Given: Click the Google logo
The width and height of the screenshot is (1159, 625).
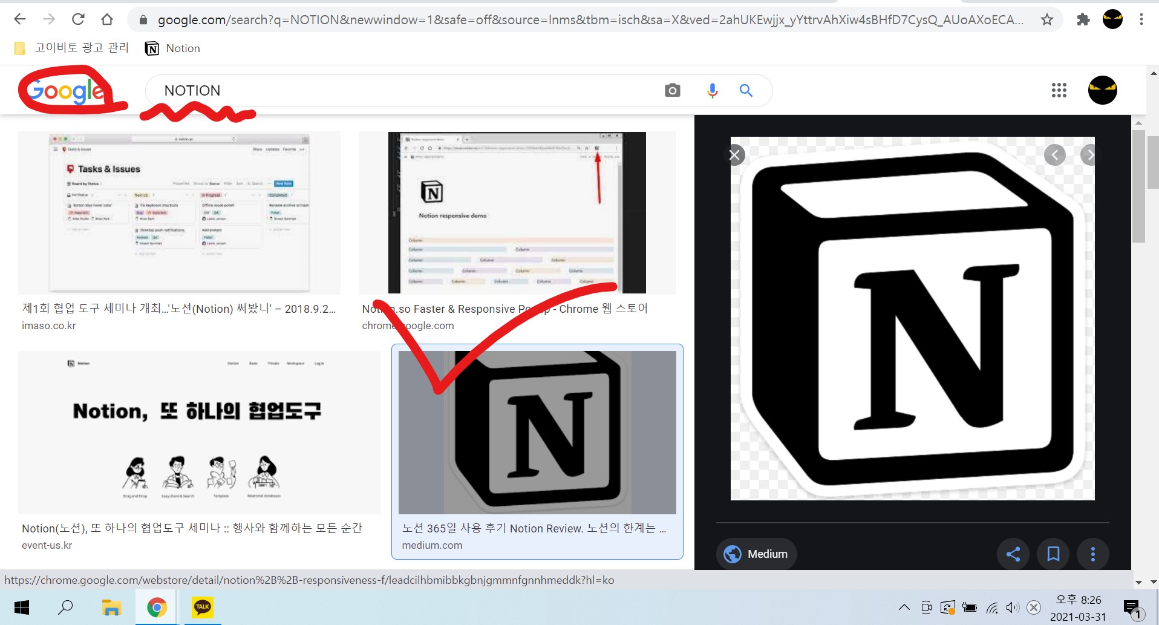Looking at the screenshot, I should (x=66, y=91).
